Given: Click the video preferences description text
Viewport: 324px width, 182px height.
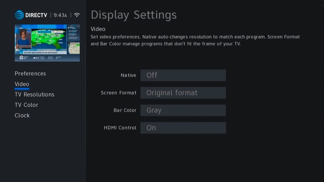Looking at the screenshot, I should tap(195, 40).
